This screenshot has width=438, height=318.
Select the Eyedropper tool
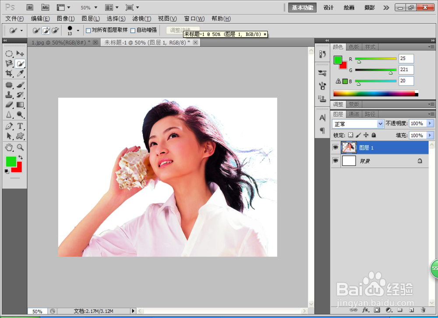pos(20,73)
